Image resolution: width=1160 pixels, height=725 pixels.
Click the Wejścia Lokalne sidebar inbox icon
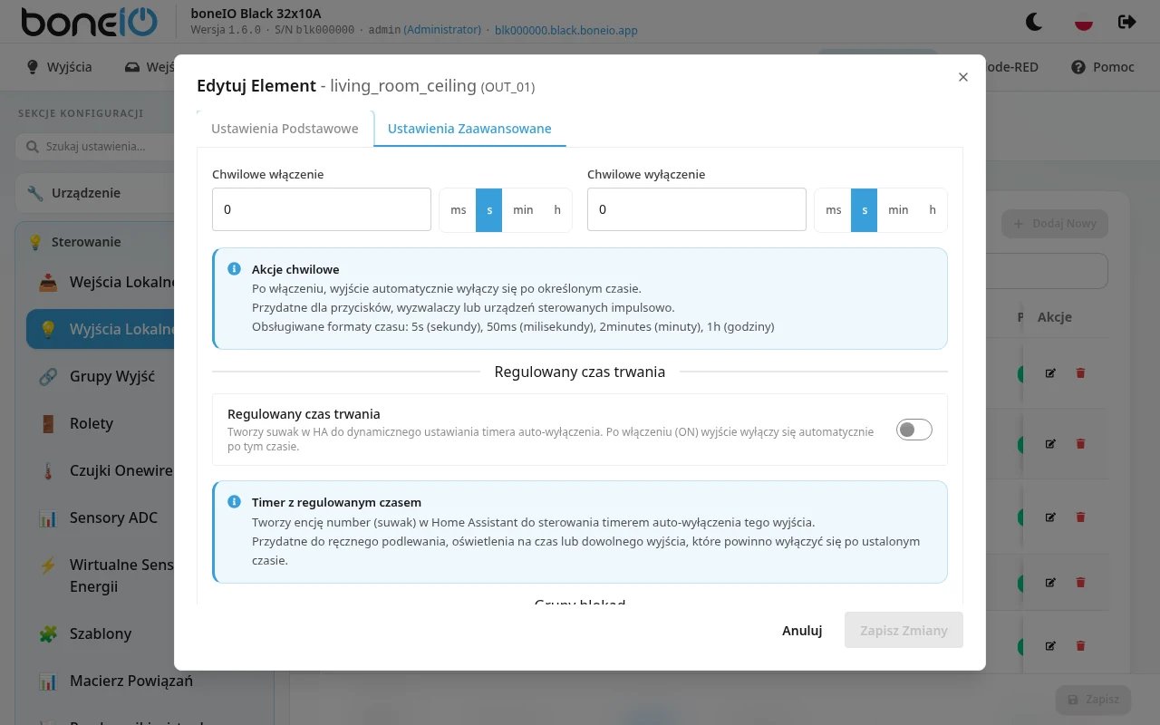point(48,282)
